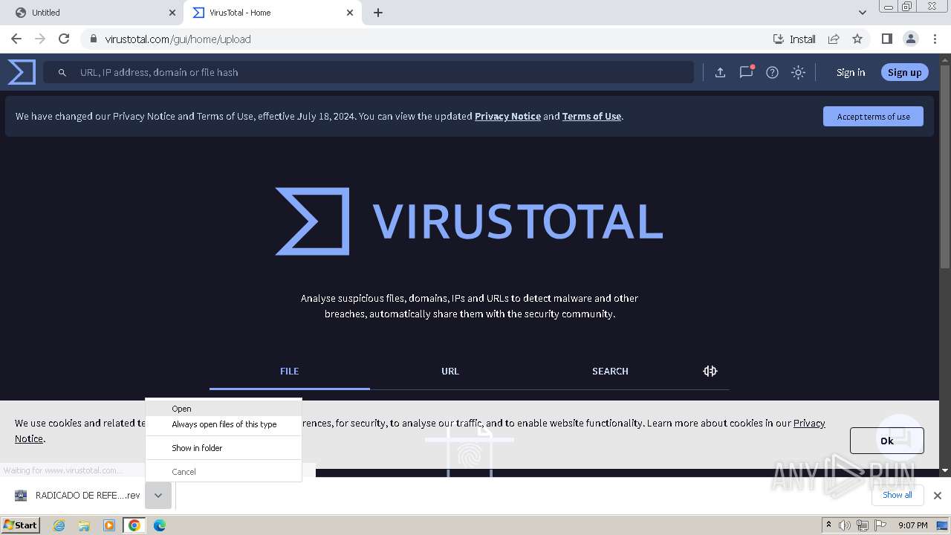Click the share page icon
The image size is (951, 535).
(834, 39)
